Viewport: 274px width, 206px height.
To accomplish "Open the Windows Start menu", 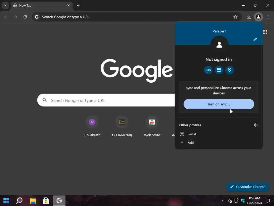I will 6,201.
